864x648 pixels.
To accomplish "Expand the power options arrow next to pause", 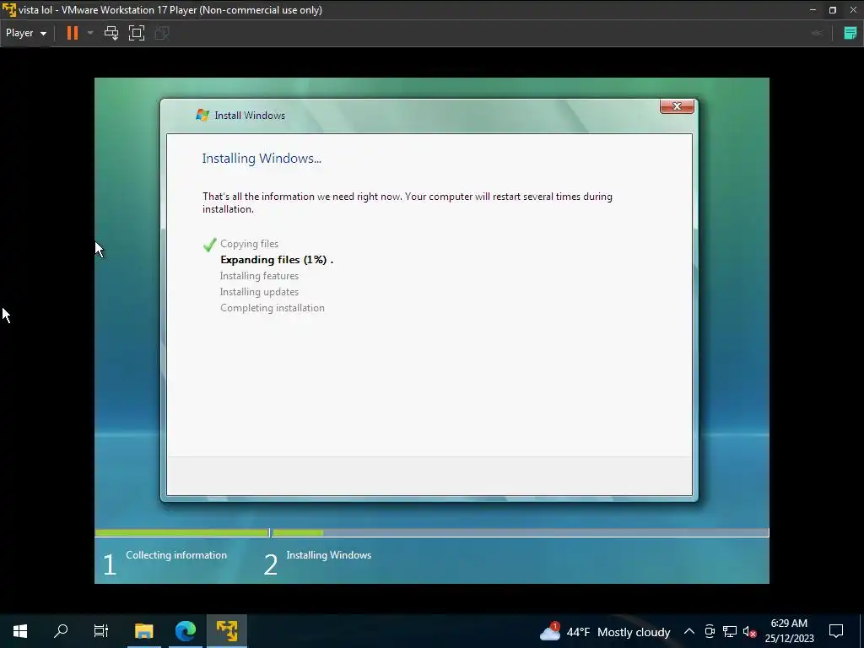I will 90,33.
